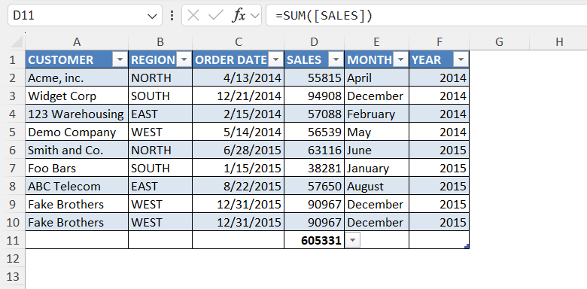Viewport: 587px width, 289px height.
Task: Click the EAST region cell for ABC Telecom
Action: click(x=160, y=186)
